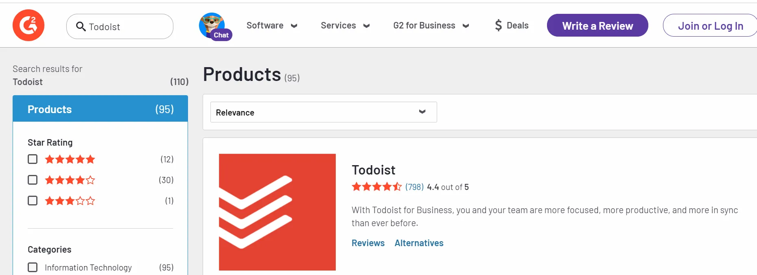Image resolution: width=757 pixels, height=275 pixels.
Task: Open the Relevance sort dropdown
Action: pos(323,112)
